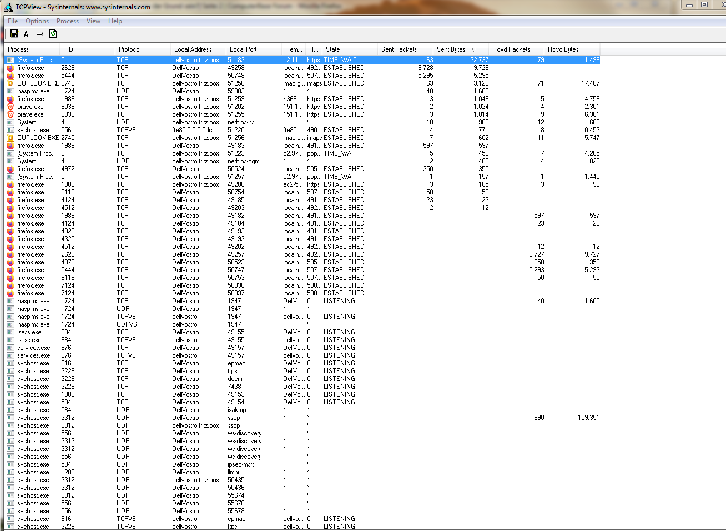
Task: Click the refresh list toolbar icon
Action: point(52,34)
